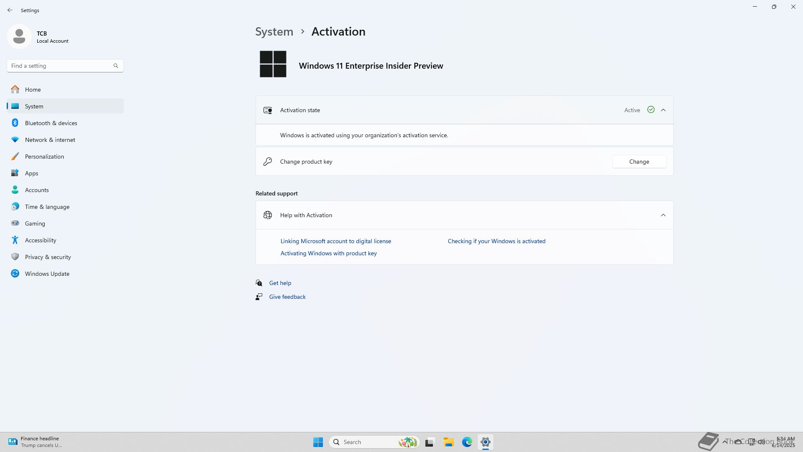Open Linking Microsoft account to digital license

click(335, 241)
